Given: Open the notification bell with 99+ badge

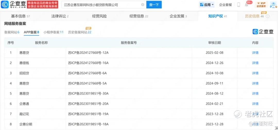Looking at the screenshot, I should click(x=247, y=5).
